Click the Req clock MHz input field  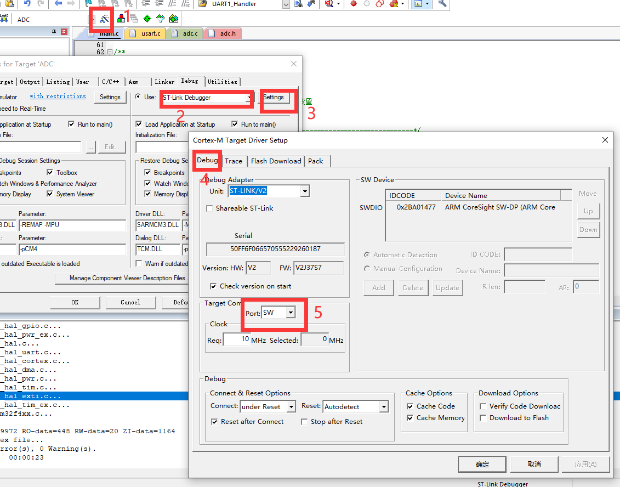(237, 339)
